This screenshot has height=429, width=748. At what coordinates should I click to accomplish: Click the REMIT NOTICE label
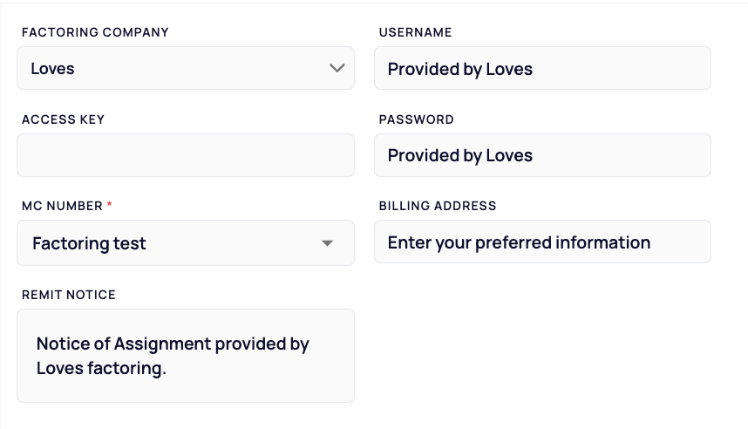tap(69, 295)
